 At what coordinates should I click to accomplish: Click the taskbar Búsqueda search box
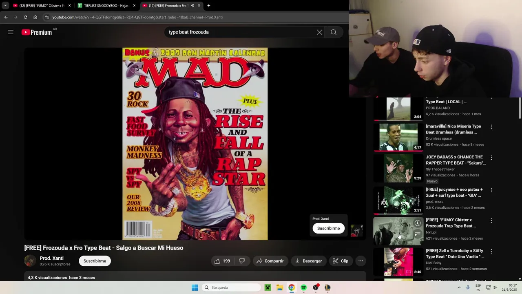(x=232, y=287)
